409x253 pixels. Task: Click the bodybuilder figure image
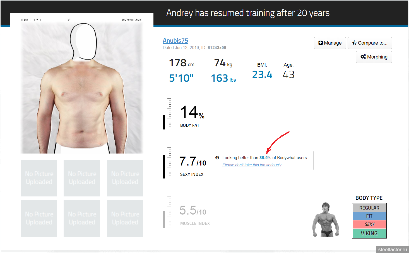click(325, 220)
